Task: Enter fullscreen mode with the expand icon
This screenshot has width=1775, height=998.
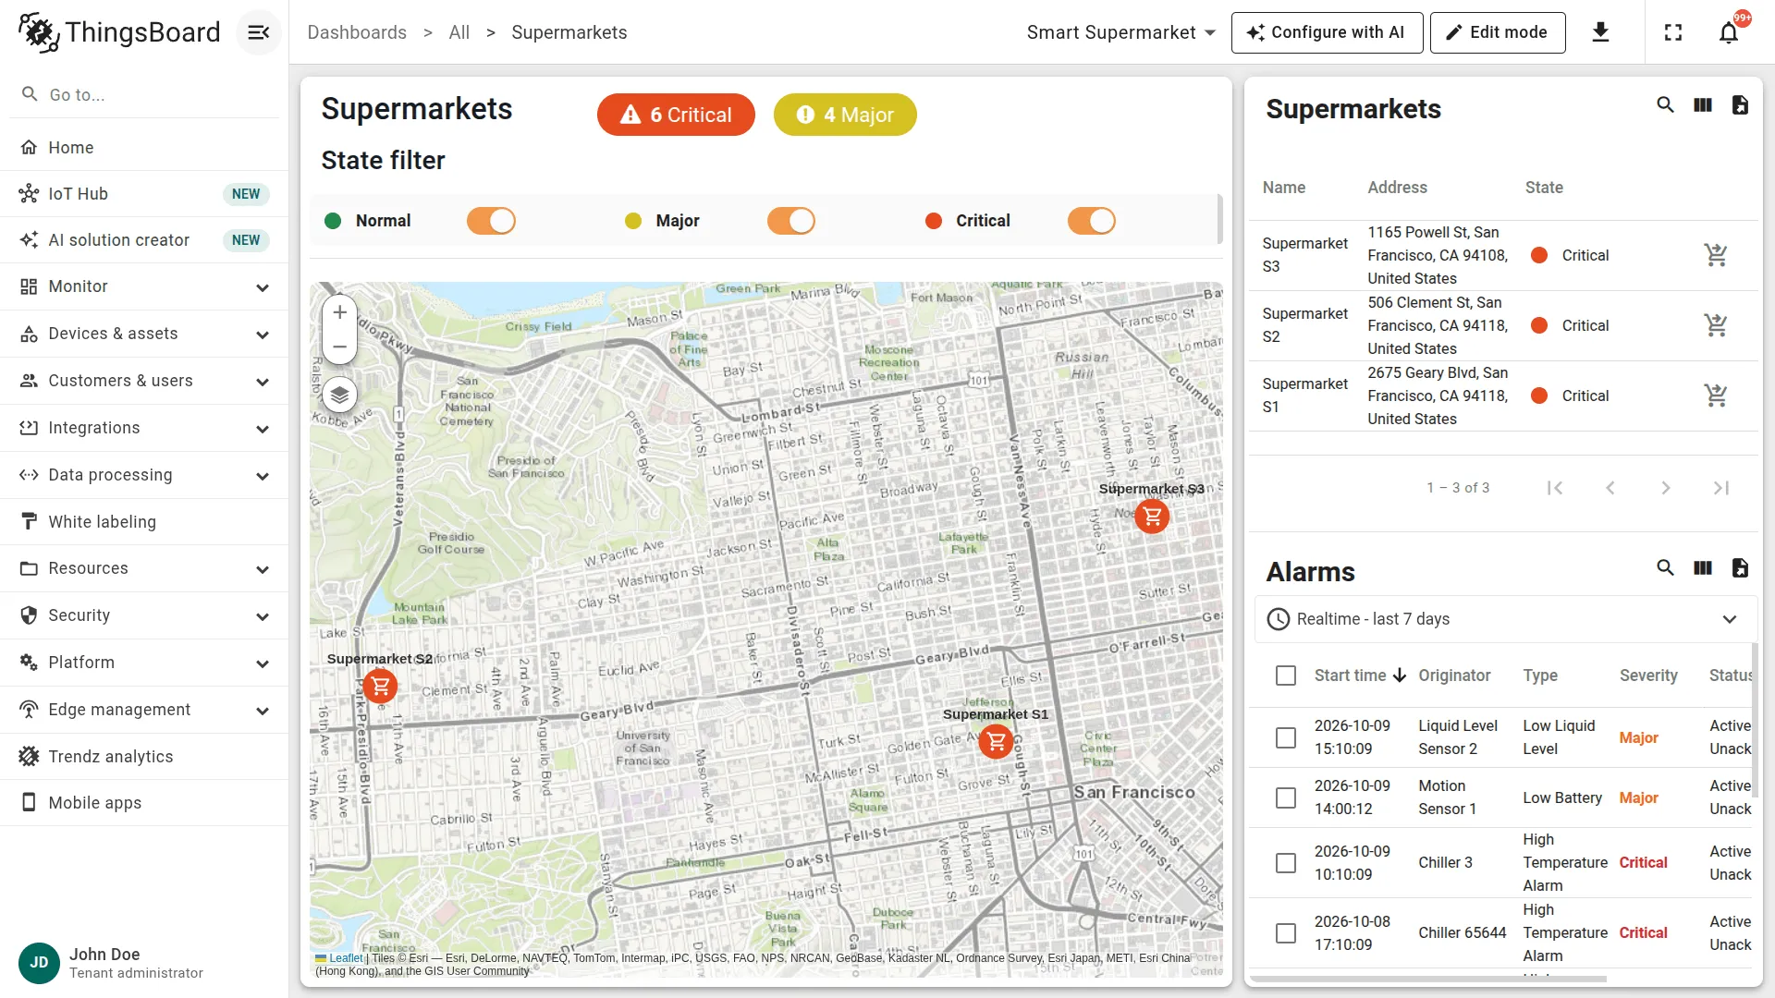Action: pos(1673,32)
